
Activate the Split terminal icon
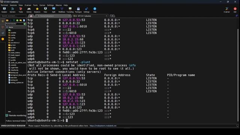(54, 10)
